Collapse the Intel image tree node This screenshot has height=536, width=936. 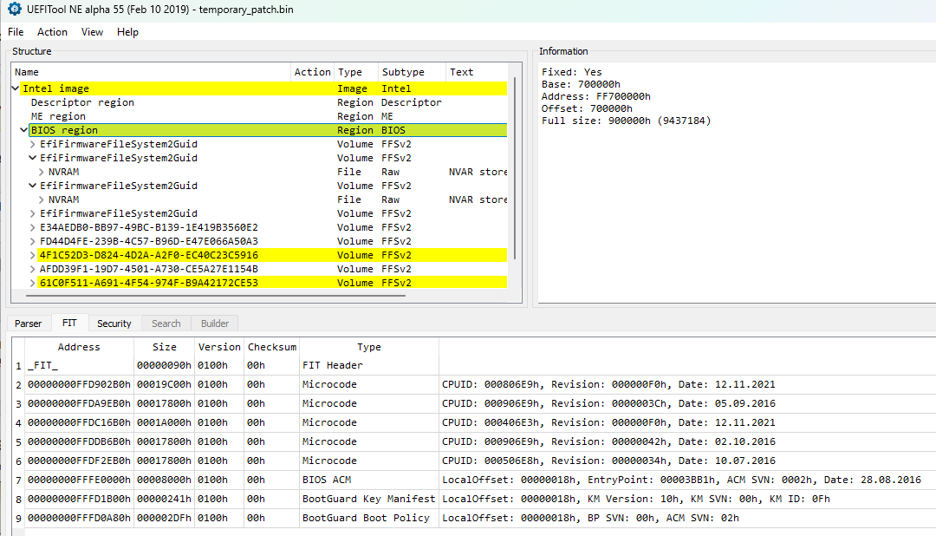pyautogui.click(x=16, y=88)
